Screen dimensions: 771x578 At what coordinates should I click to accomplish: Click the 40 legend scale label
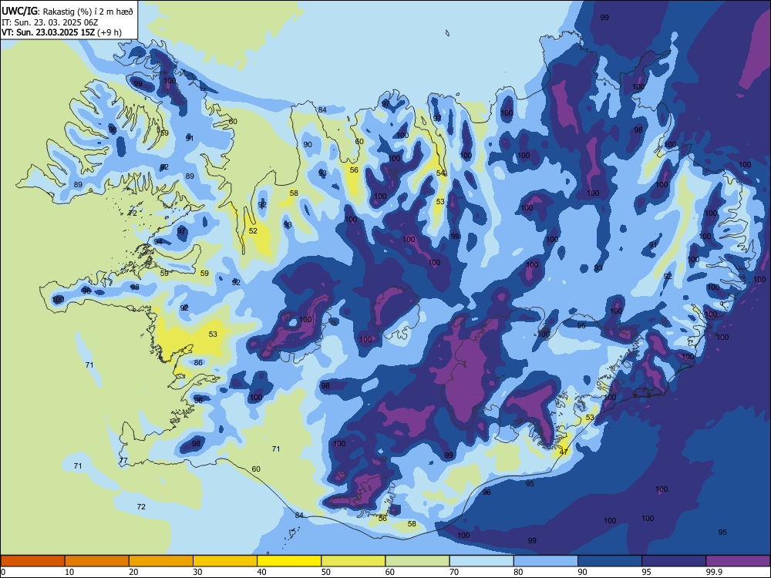261,572
